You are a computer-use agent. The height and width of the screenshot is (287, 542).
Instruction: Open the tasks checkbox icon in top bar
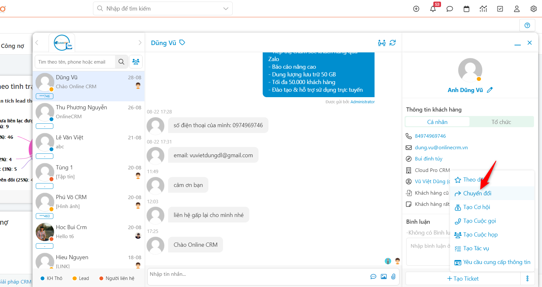tap(500, 9)
